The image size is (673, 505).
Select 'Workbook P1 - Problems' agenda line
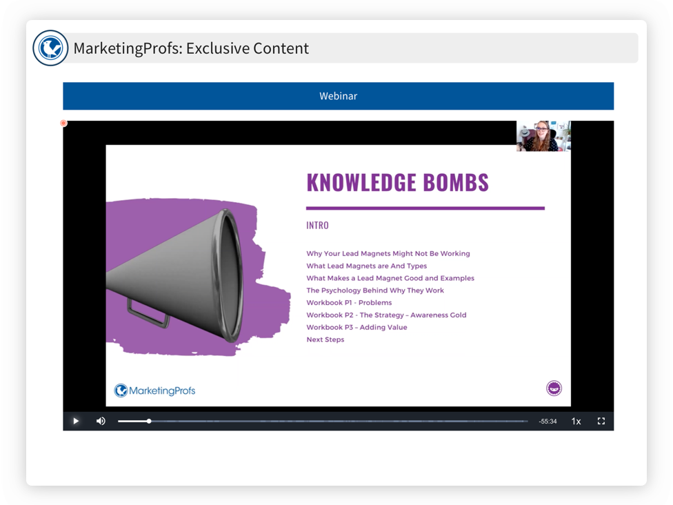click(349, 303)
